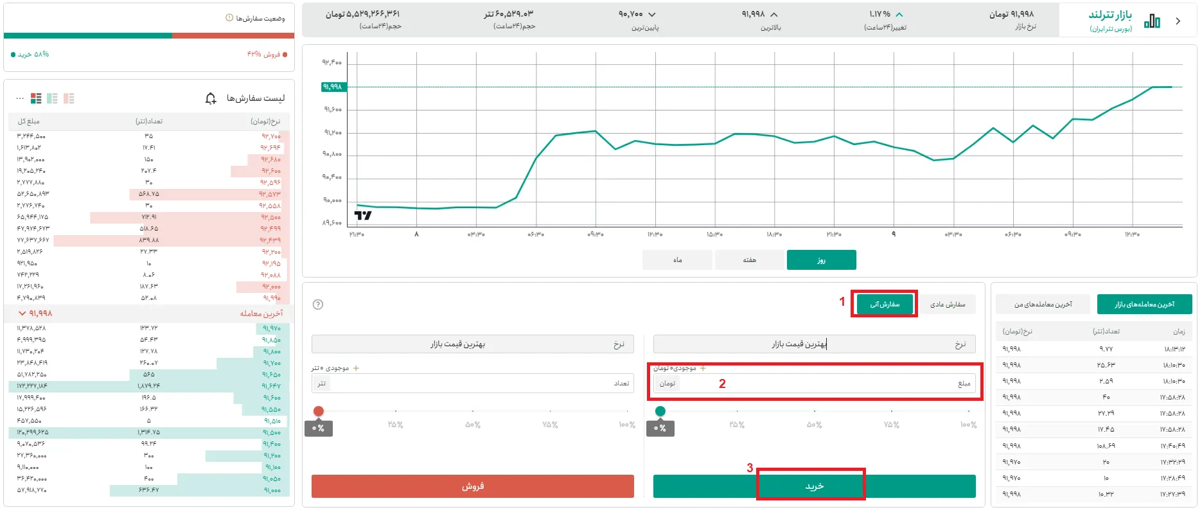Click the TradingView logo on chart

(x=363, y=215)
